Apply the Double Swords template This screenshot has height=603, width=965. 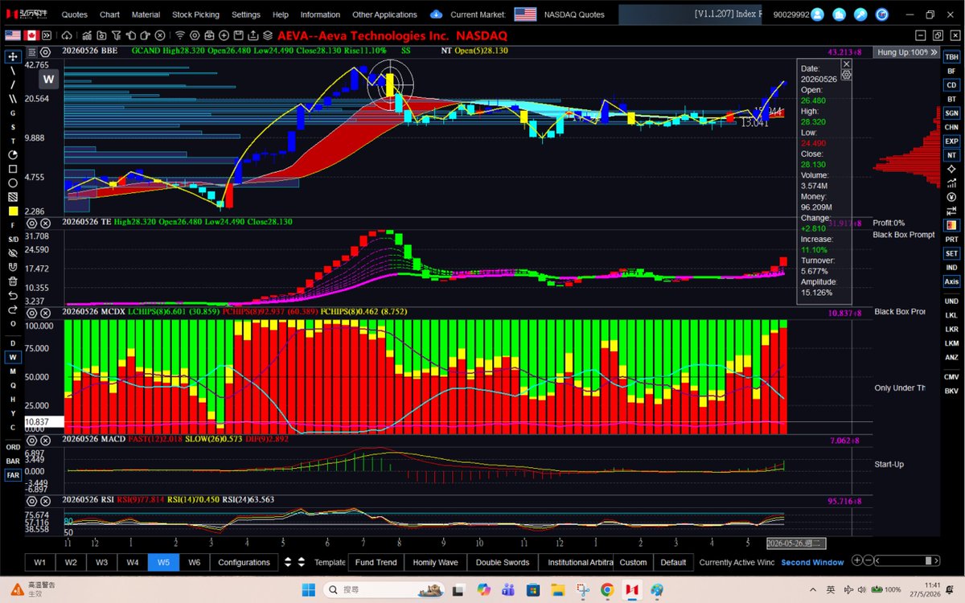pyautogui.click(x=503, y=562)
